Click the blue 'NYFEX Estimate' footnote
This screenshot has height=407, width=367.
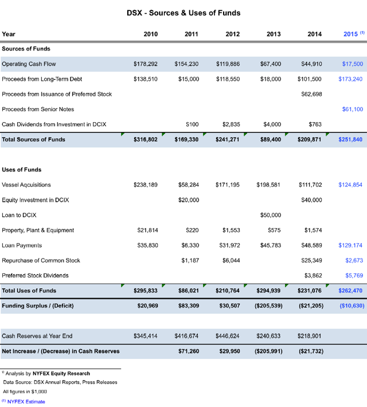26,401
